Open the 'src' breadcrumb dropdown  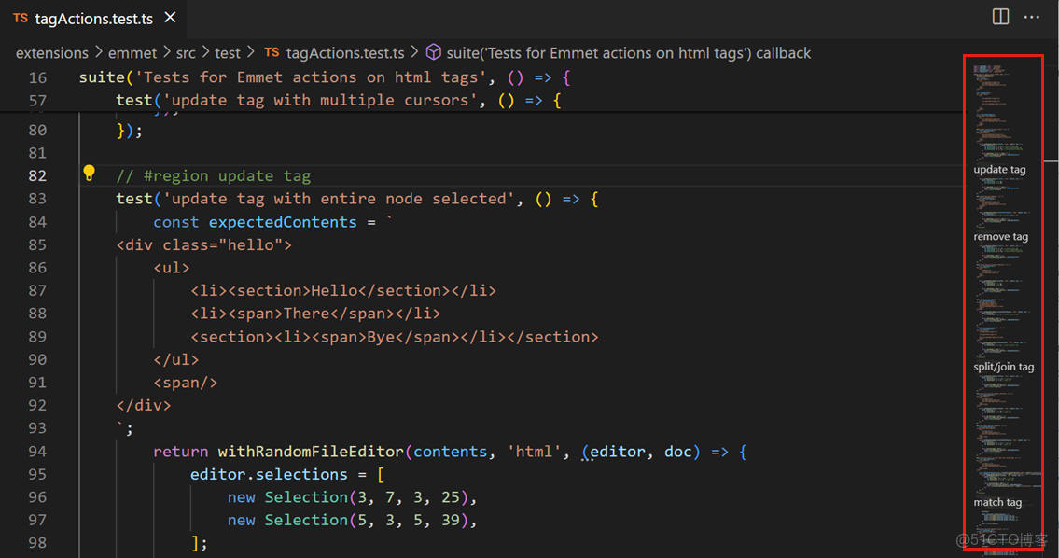pos(186,53)
